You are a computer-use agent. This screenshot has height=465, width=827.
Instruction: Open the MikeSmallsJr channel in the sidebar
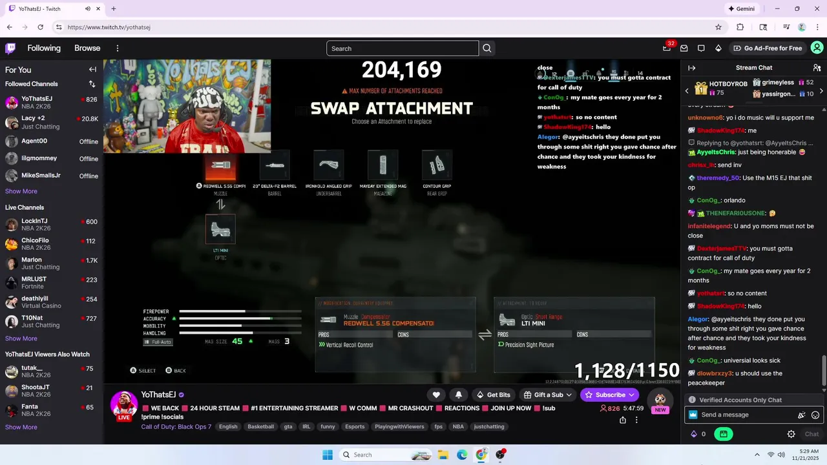pyautogui.click(x=52, y=176)
